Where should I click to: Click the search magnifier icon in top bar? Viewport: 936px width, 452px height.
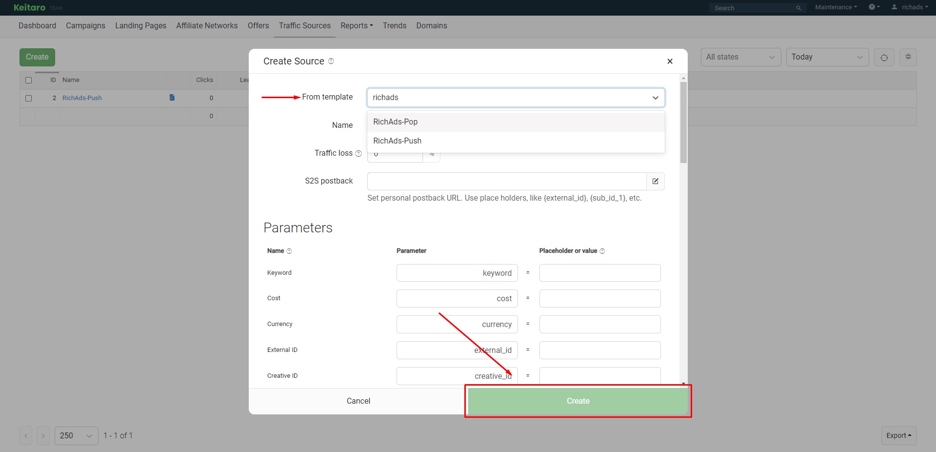(798, 8)
